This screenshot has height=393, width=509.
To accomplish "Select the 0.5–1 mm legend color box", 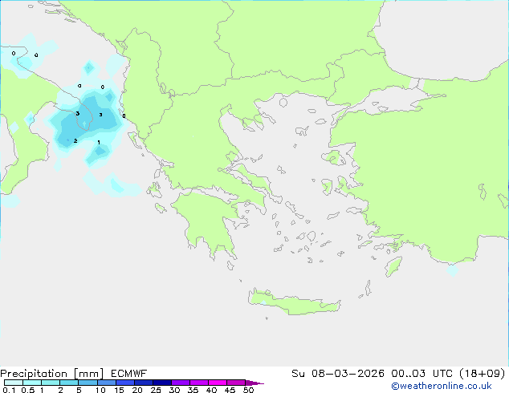I will (x=32, y=383).
